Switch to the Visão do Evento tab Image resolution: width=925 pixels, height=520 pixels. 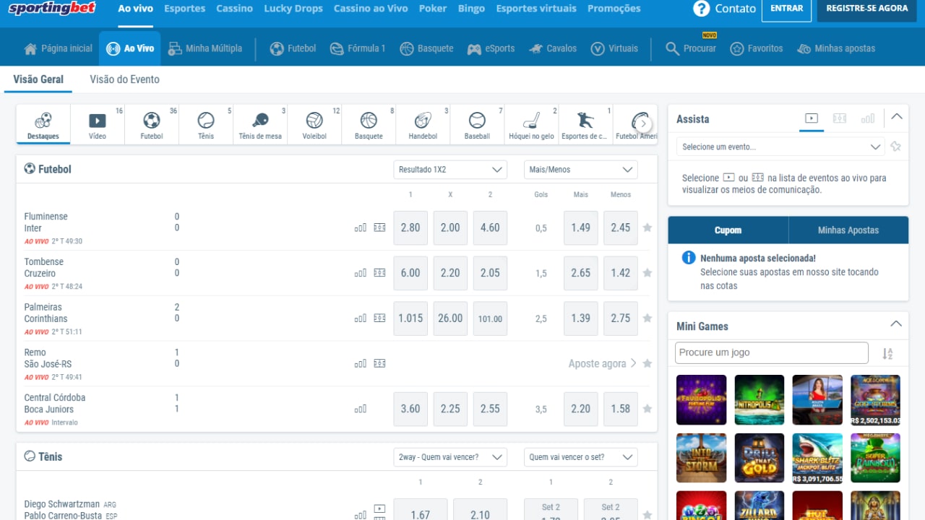click(x=124, y=79)
